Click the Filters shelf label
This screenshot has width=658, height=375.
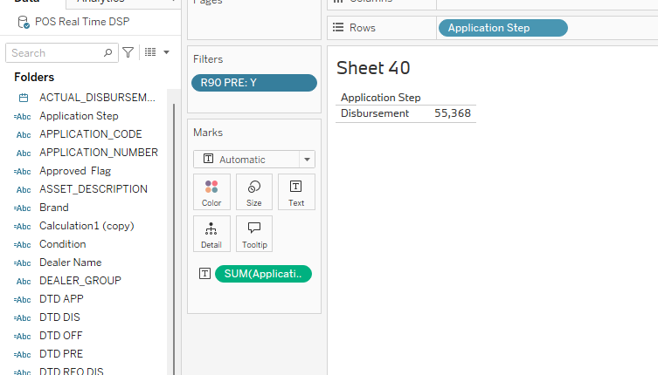208,59
